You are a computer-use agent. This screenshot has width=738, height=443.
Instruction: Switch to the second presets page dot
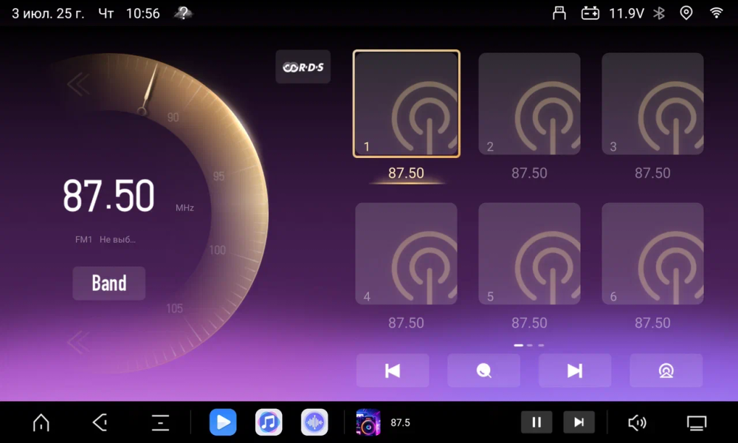[530, 344]
